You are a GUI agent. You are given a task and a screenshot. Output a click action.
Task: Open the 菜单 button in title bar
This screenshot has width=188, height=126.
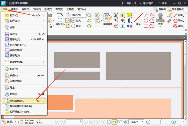tap(162, 3)
